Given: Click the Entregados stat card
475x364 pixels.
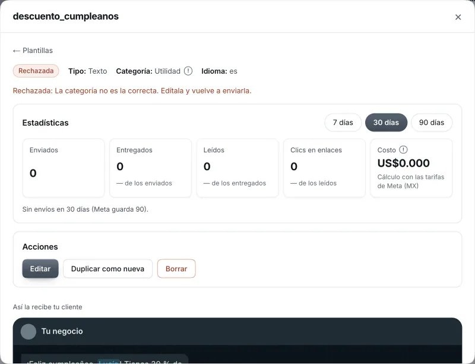Looking at the screenshot, I should coord(151,168).
